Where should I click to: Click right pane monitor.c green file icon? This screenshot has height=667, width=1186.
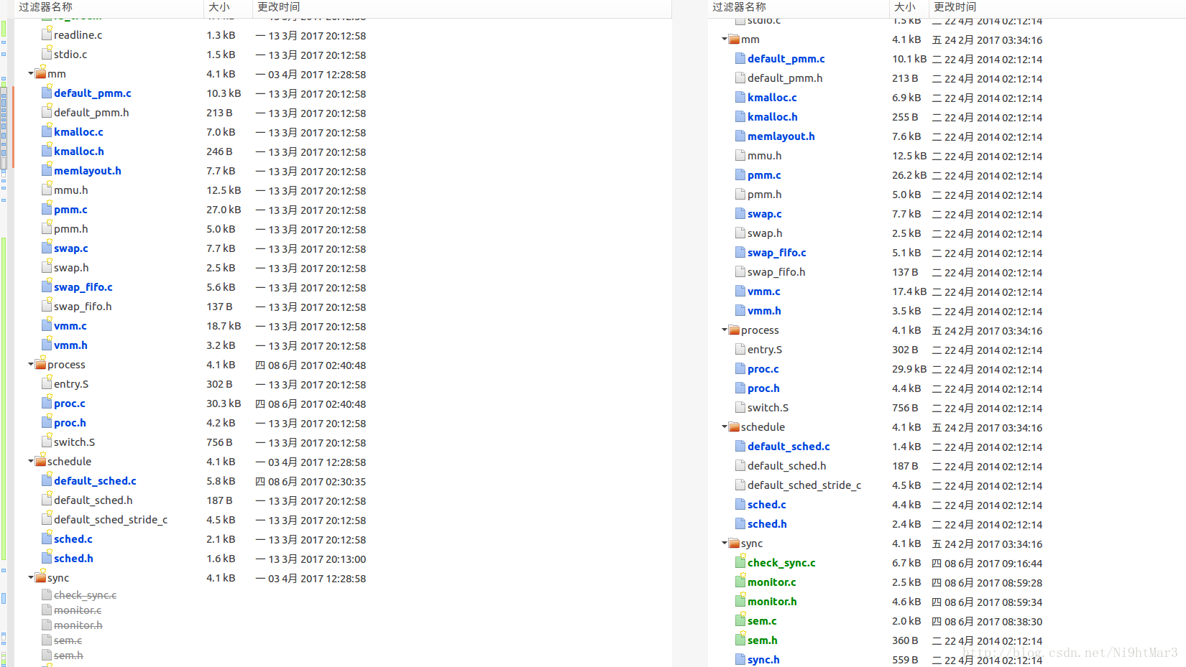tap(740, 581)
